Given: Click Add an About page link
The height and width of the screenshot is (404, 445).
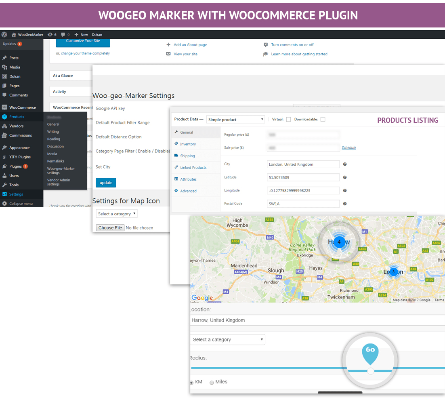Looking at the screenshot, I should pyautogui.click(x=190, y=45).
